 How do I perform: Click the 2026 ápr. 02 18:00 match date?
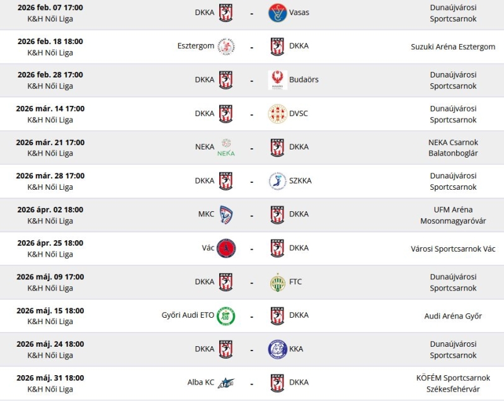click(x=50, y=210)
